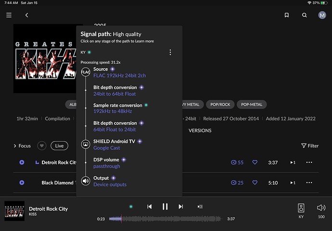The width and height of the screenshot is (332, 231).
Task: Click the Detroit Rock City play-next badge
Action: (293, 162)
